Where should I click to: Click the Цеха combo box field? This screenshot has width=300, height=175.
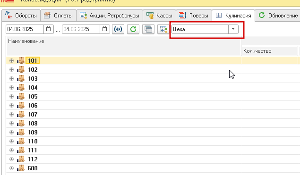tap(200, 29)
